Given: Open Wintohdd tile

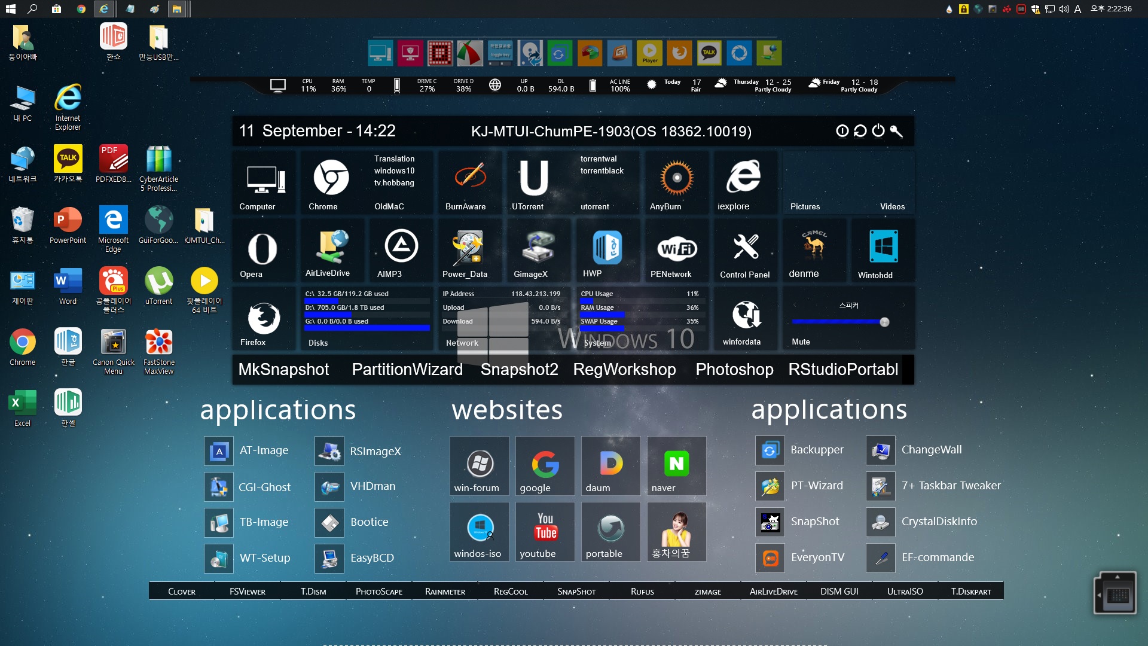Looking at the screenshot, I should [883, 250].
